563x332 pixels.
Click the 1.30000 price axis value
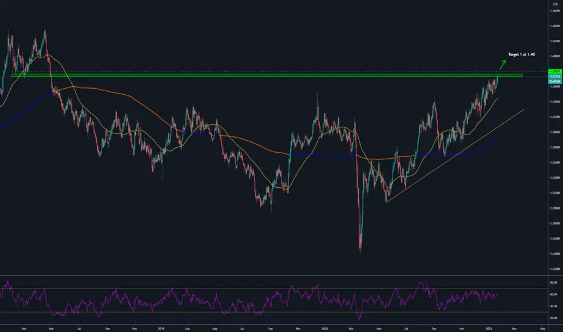click(555, 132)
